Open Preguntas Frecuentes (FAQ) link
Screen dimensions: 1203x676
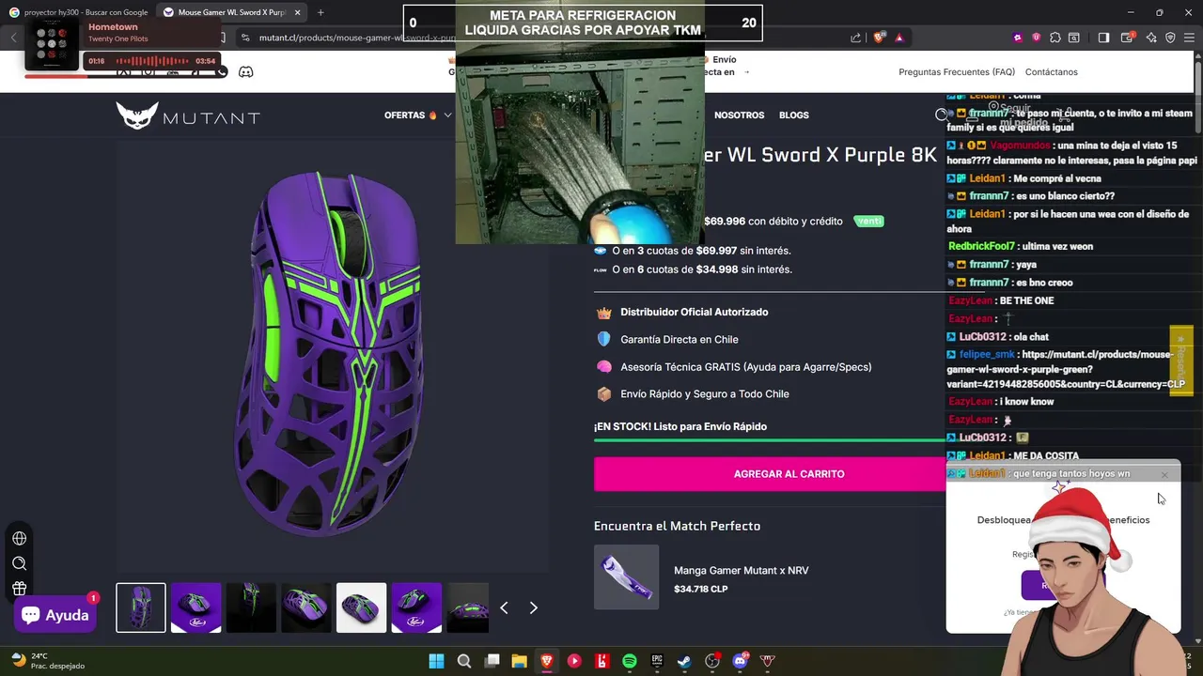[957, 72]
